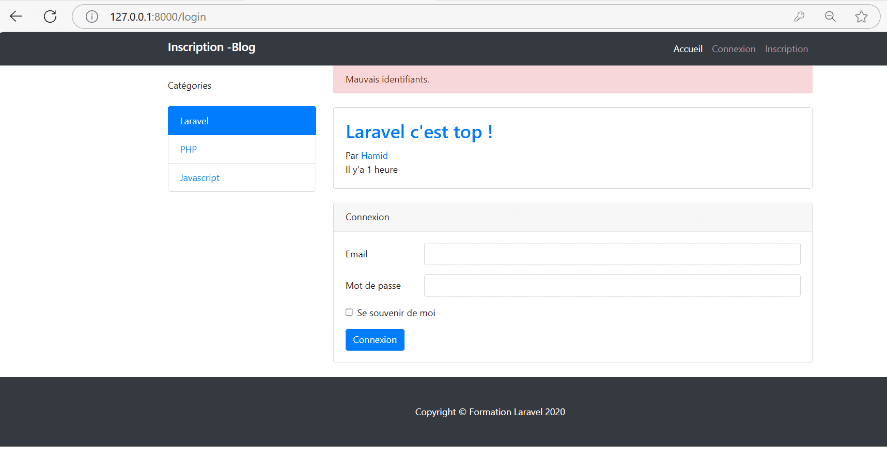Open the Inscription -Blog brand link

pos(211,47)
